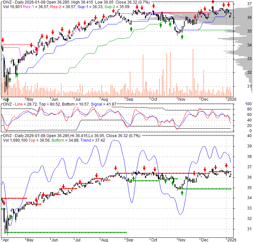Click the tall volume spike in mid-September
The height and width of the screenshot is (242, 253).
(143, 76)
